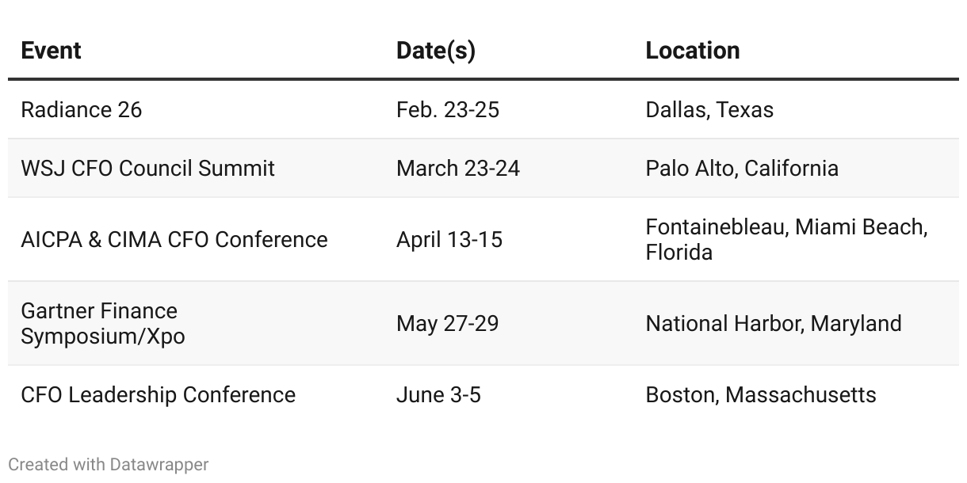
Task: Click the April 13-15 date cell
Action: [x=449, y=239]
